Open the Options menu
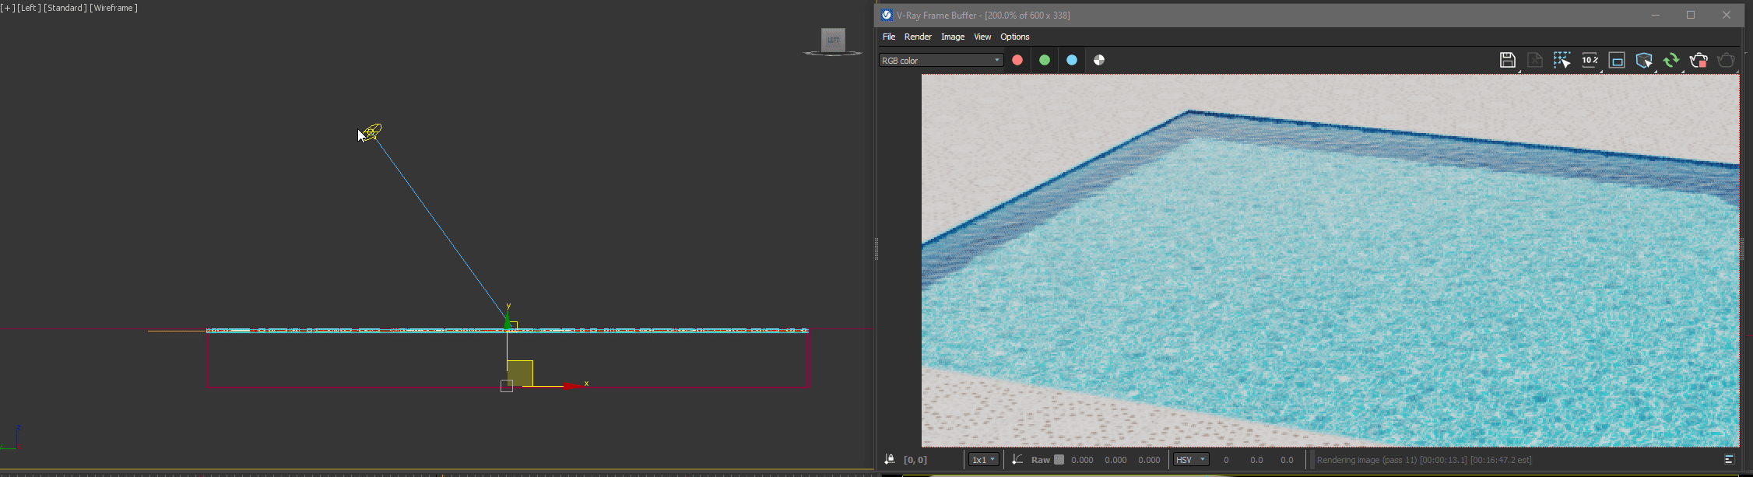 1015,37
